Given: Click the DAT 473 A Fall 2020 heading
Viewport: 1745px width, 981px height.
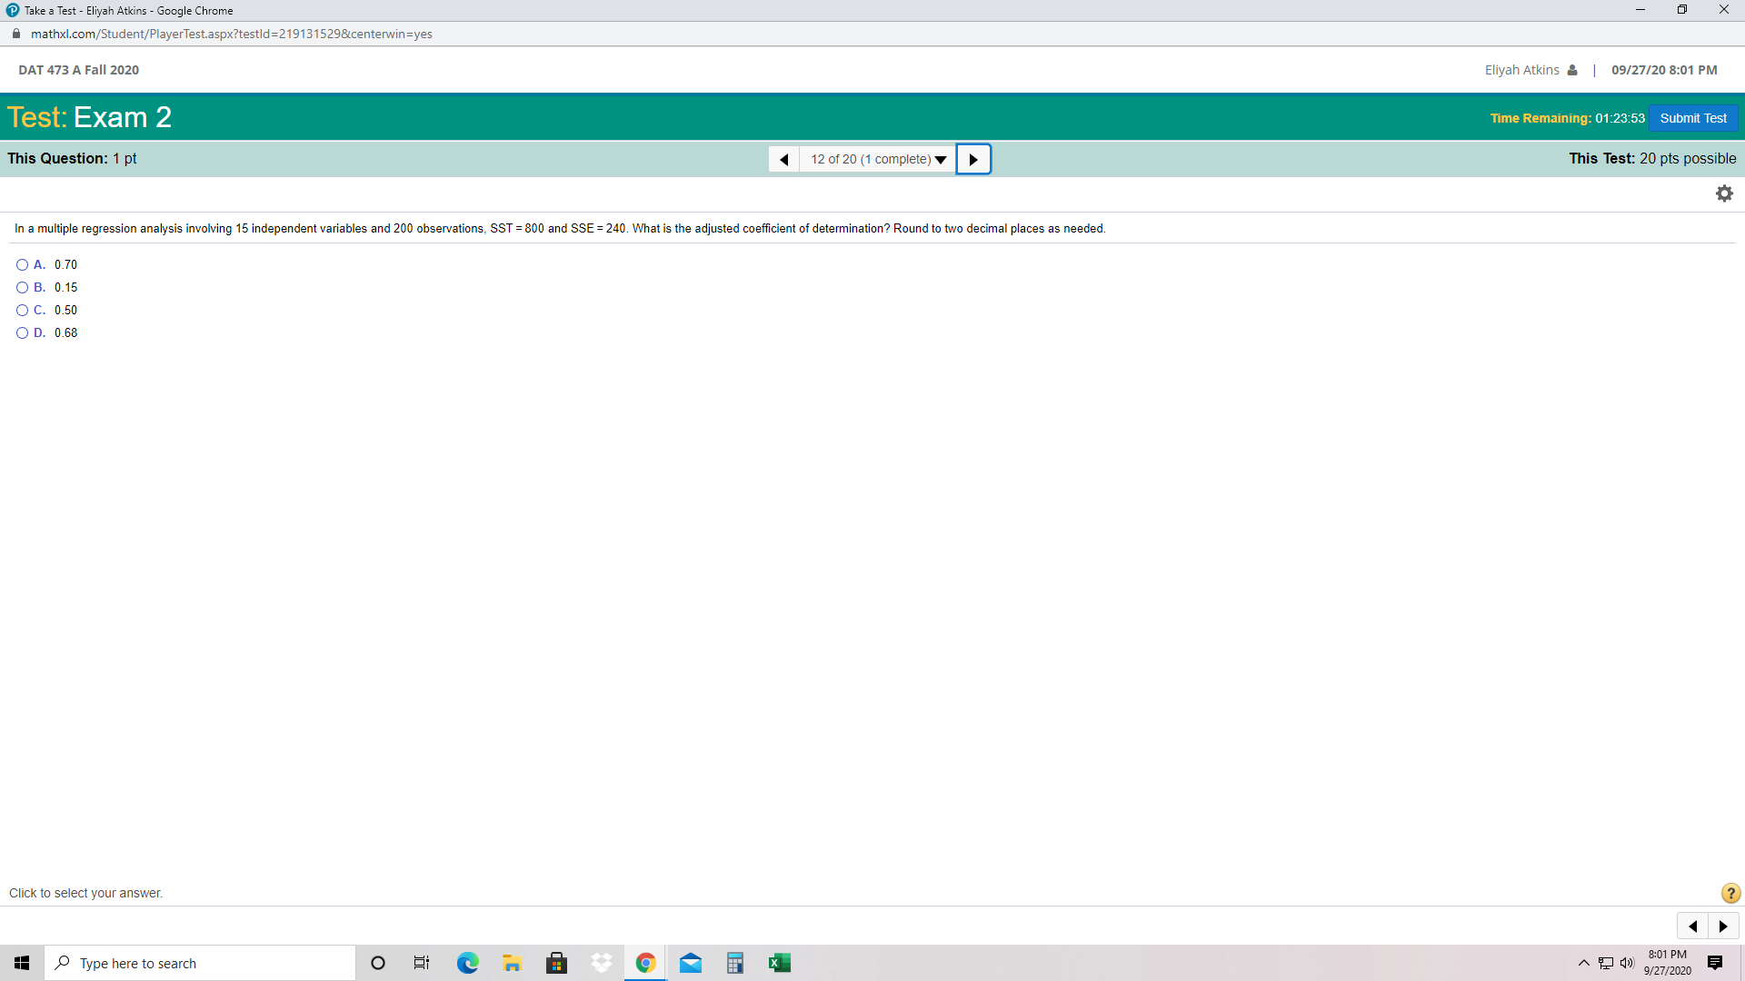Looking at the screenshot, I should pos(79,69).
